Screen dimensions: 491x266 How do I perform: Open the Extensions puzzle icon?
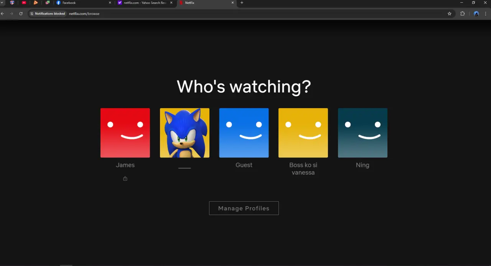(462, 13)
